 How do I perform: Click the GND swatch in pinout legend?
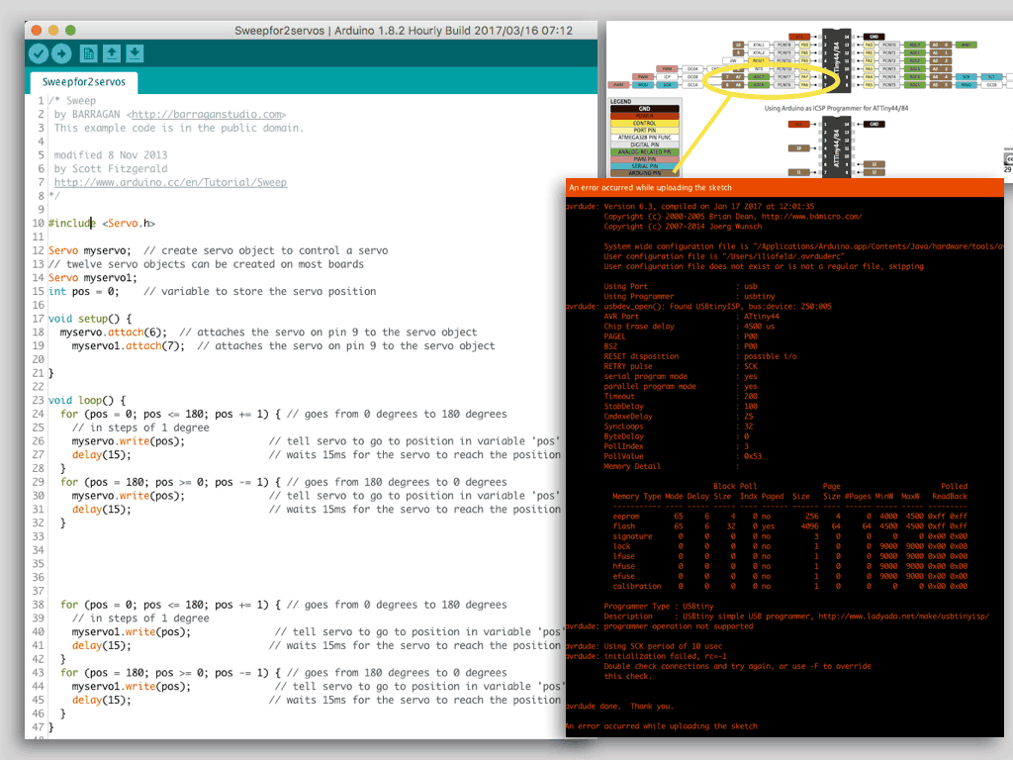click(x=645, y=109)
